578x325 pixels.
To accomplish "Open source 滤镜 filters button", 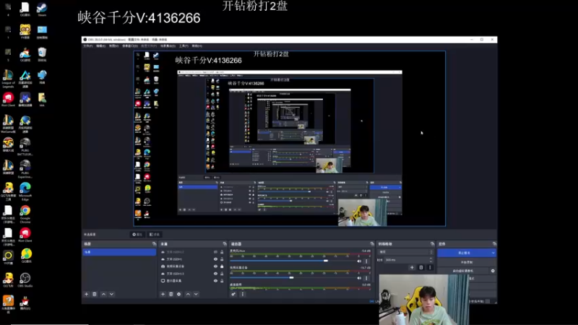I will (155, 234).
